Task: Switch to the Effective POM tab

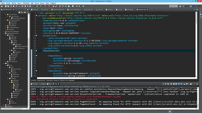Action: click(64, 80)
